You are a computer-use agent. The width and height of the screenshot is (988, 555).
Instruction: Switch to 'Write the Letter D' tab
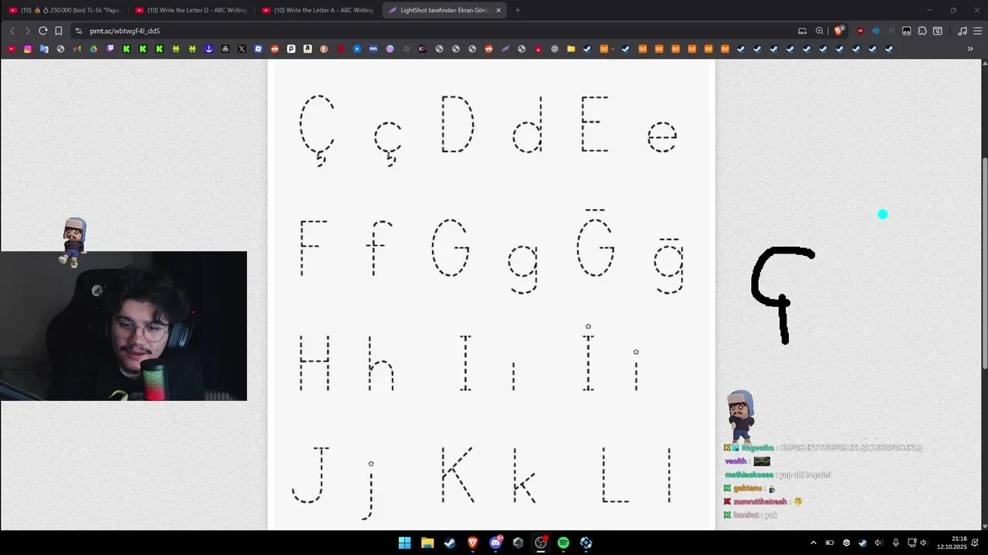192,10
